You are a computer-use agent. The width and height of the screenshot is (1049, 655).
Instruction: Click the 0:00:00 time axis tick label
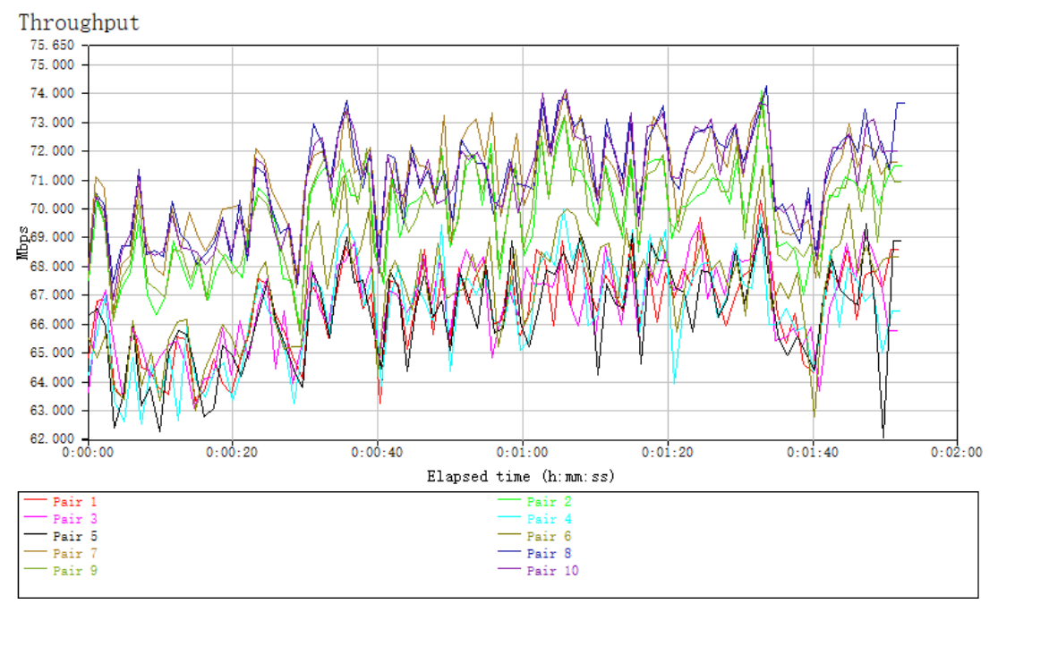click(88, 453)
